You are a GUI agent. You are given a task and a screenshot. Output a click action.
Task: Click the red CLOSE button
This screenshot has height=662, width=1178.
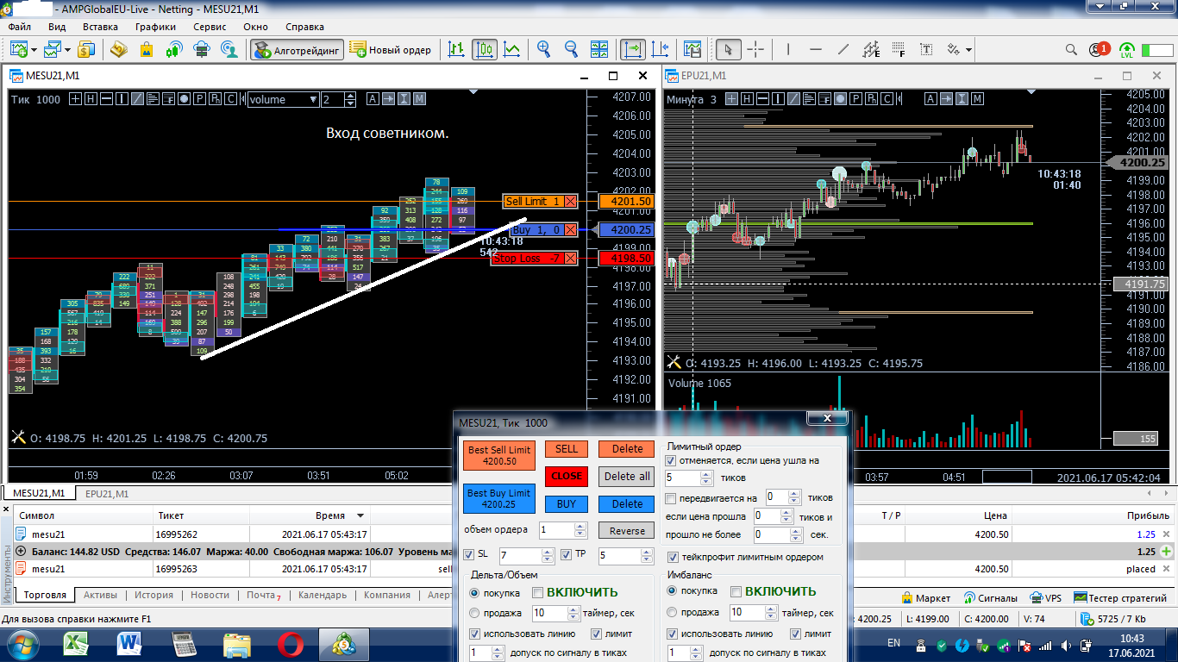(x=567, y=476)
